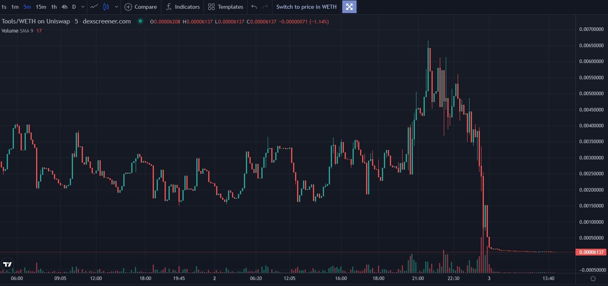
Task: Select the 1s timeframe
Action: pos(4,7)
